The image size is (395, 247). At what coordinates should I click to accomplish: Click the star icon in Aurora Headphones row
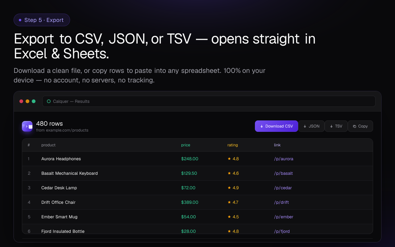coord(229,159)
